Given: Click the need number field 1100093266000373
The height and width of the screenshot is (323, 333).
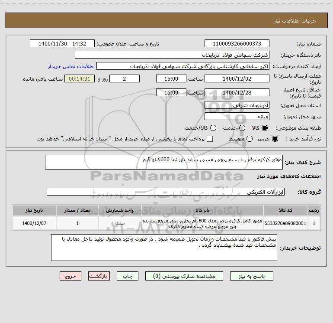Looking at the screenshot, I should click(x=237, y=44).
